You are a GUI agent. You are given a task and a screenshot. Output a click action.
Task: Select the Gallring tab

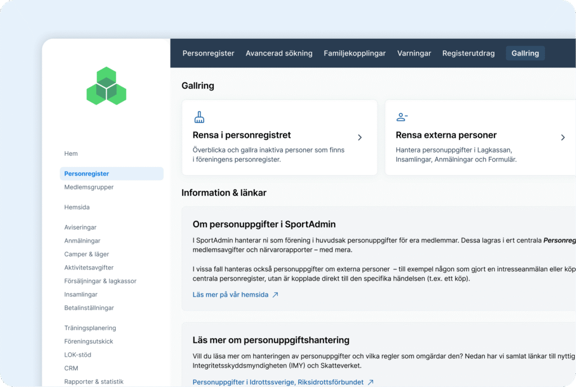coord(525,53)
